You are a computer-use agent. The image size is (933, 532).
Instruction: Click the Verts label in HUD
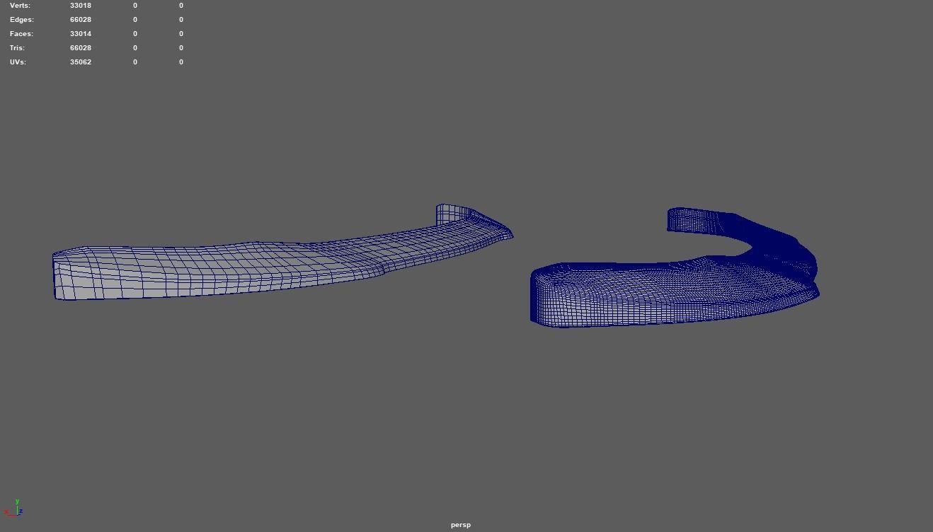coord(20,6)
